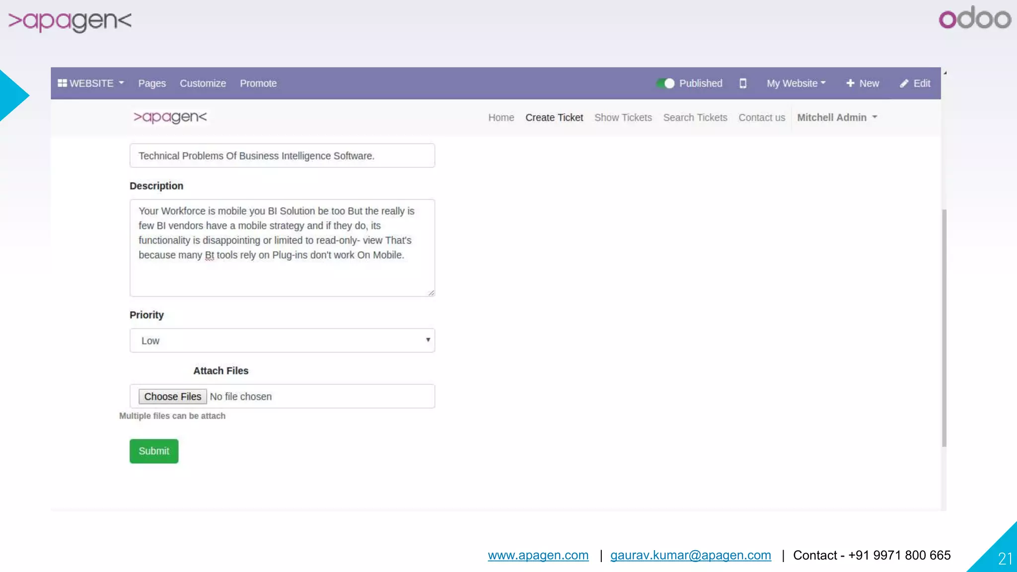Click the mobile preview phone icon
The width and height of the screenshot is (1017, 572).
pyautogui.click(x=743, y=83)
